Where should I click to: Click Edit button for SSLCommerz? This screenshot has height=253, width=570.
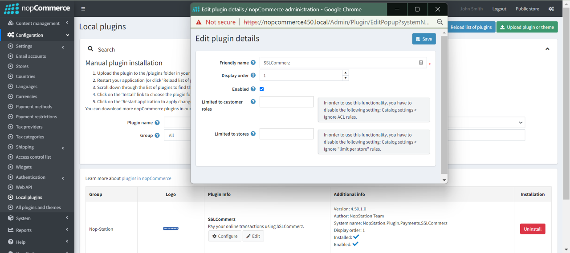pos(253,236)
